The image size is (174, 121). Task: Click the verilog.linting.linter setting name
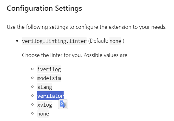pyautogui.click(x=54, y=41)
